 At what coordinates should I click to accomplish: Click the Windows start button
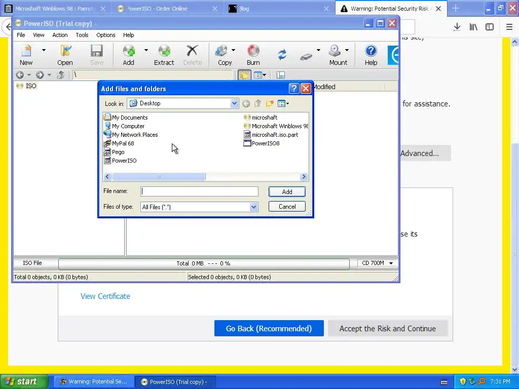point(24,381)
